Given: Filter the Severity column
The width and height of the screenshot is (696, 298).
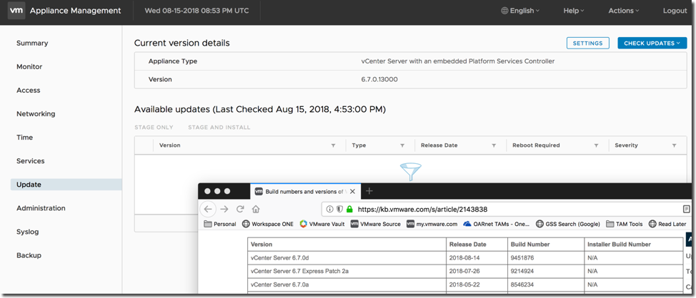Looking at the screenshot, I should point(674,145).
